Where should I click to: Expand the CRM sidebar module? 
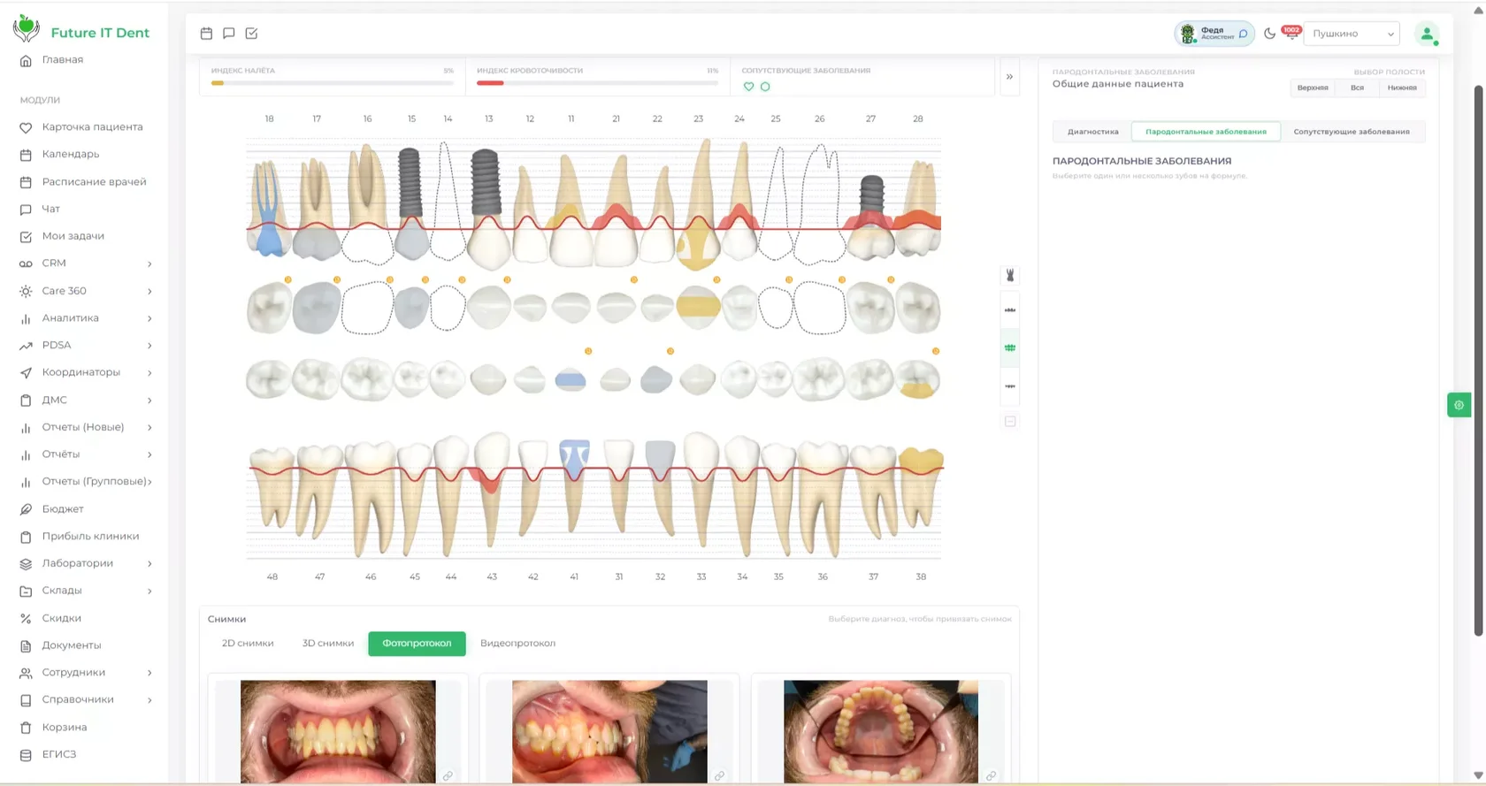tap(85, 263)
